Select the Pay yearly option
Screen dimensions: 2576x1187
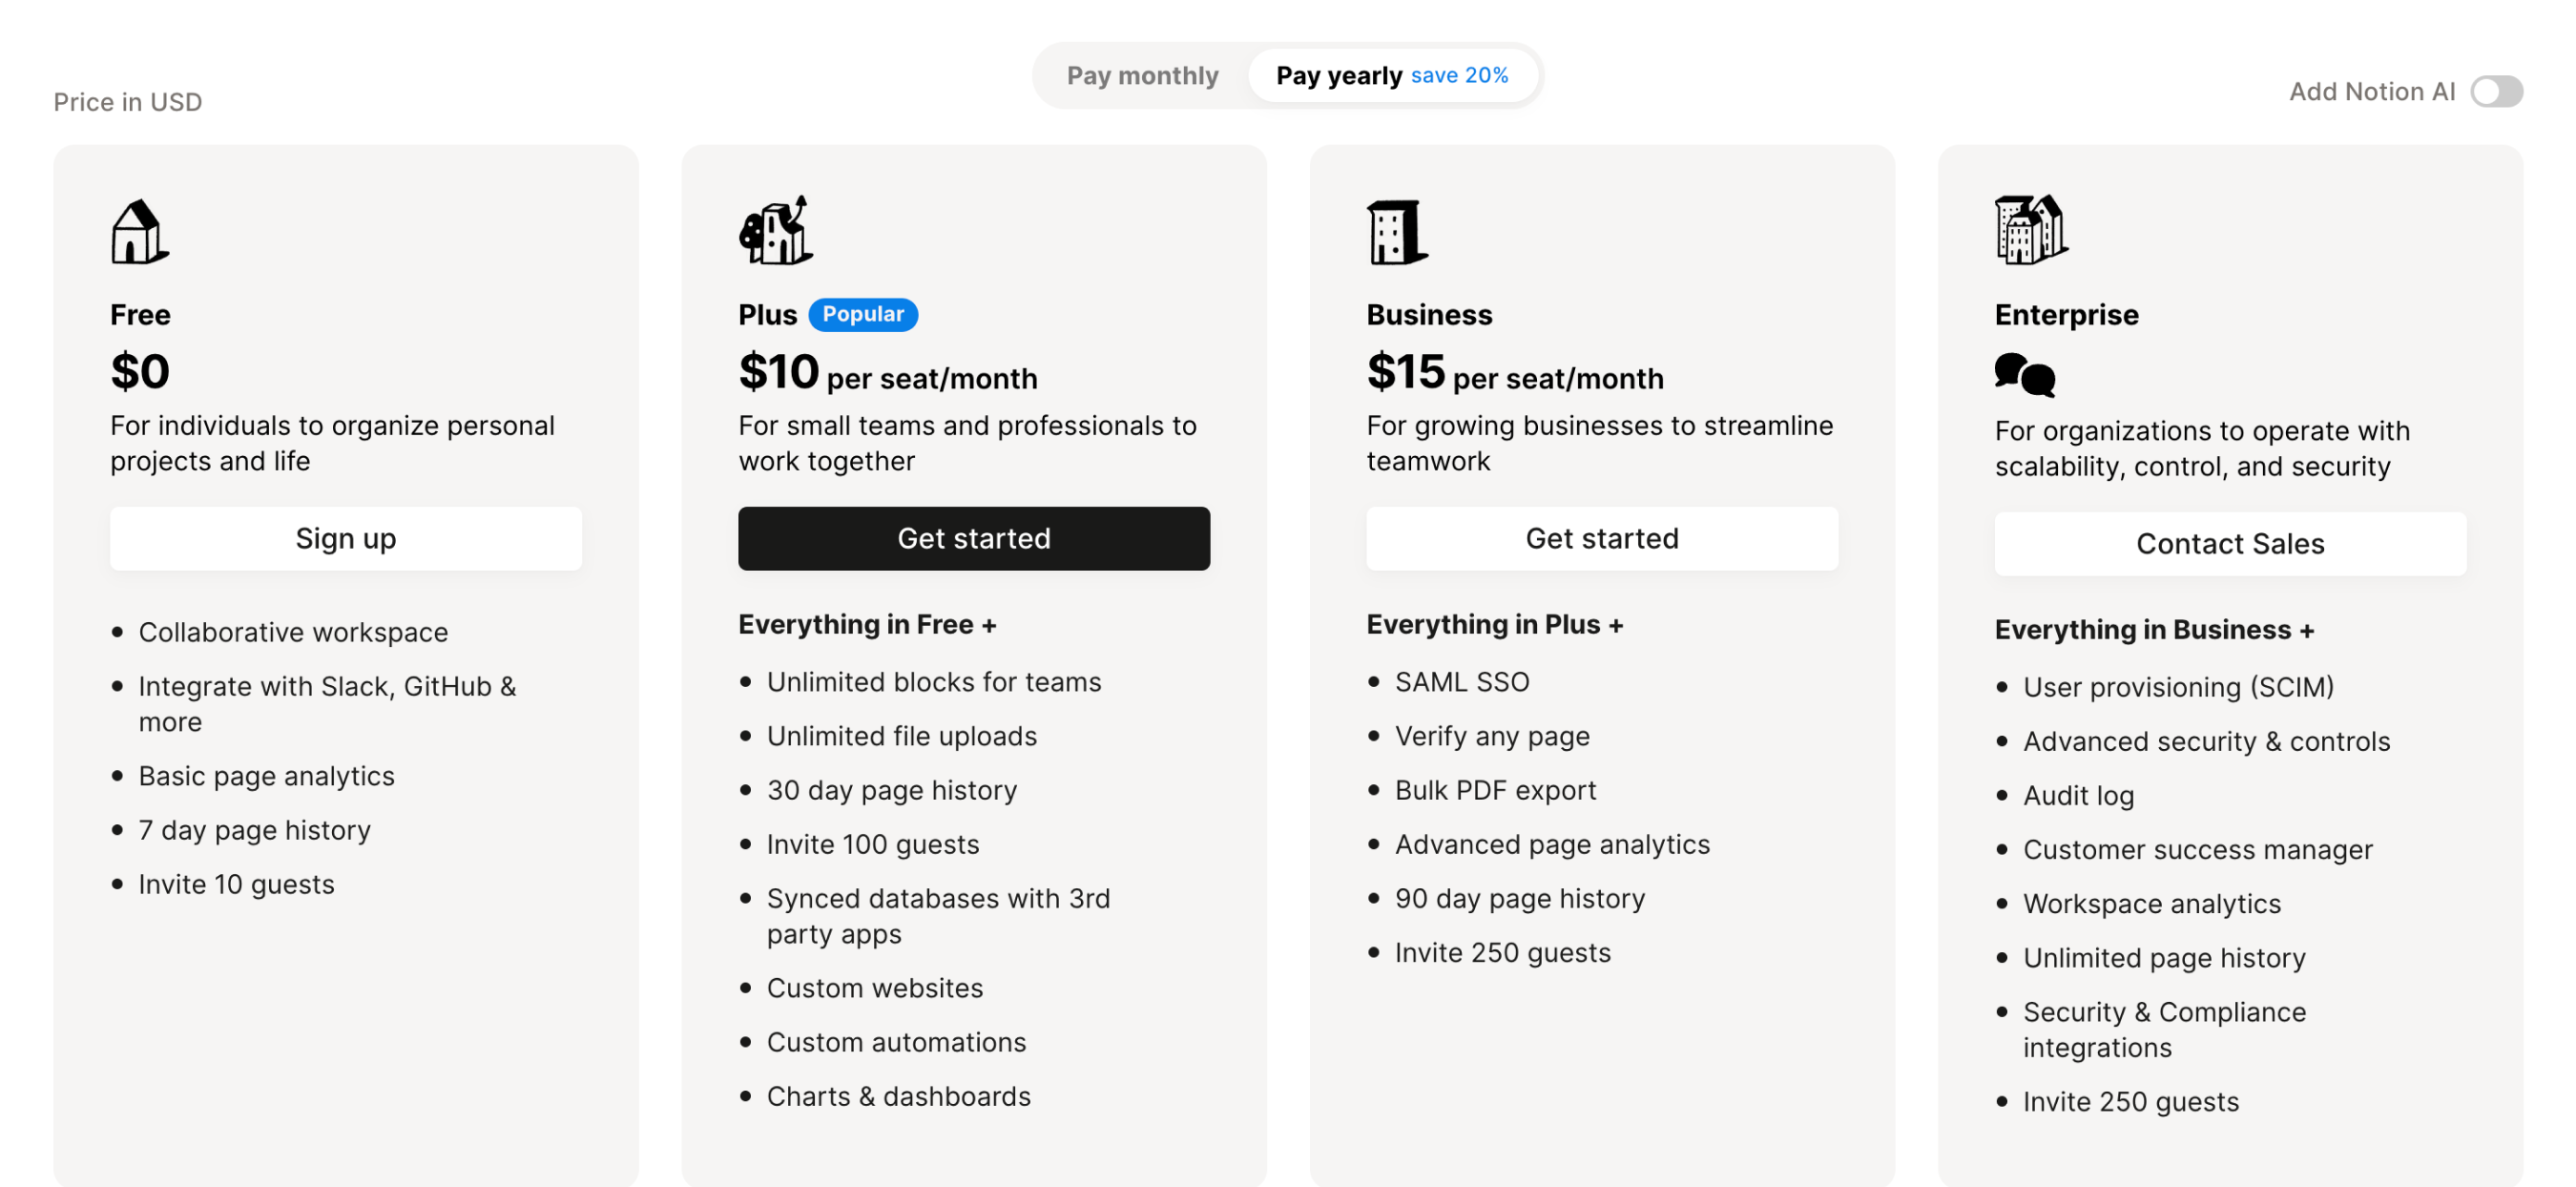[1340, 75]
